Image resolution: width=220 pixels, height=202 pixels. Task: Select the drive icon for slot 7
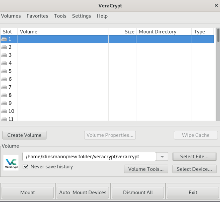tap(4, 87)
